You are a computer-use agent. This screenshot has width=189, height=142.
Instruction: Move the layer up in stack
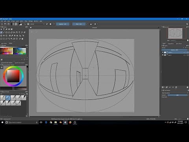pos(173,87)
